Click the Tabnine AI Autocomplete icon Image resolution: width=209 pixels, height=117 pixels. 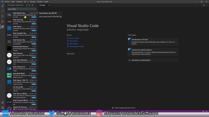tap(9, 109)
